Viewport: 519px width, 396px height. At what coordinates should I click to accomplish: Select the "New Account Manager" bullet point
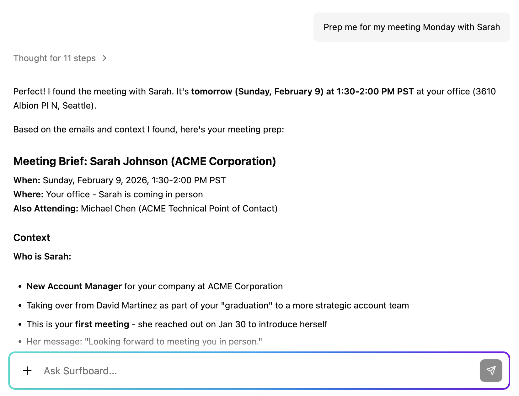pyautogui.click(x=155, y=286)
